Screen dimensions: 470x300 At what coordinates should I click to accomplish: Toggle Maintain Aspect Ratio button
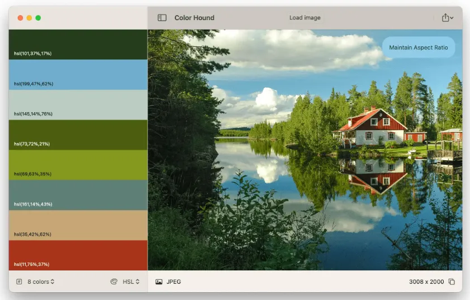click(419, 47)
